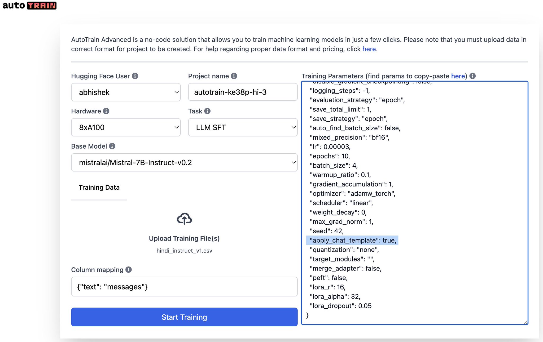Click the "optimizer": "adamw_torch" line

(352, 194)
